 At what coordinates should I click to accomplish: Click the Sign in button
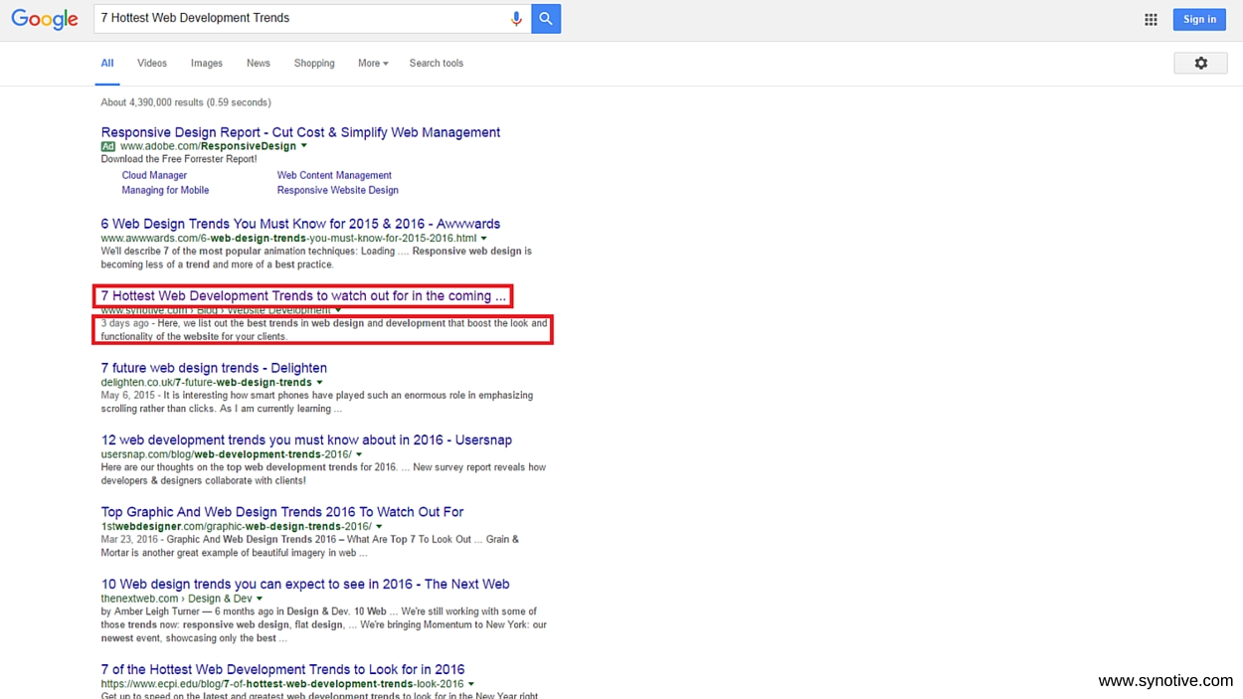tap(1199, 19)
